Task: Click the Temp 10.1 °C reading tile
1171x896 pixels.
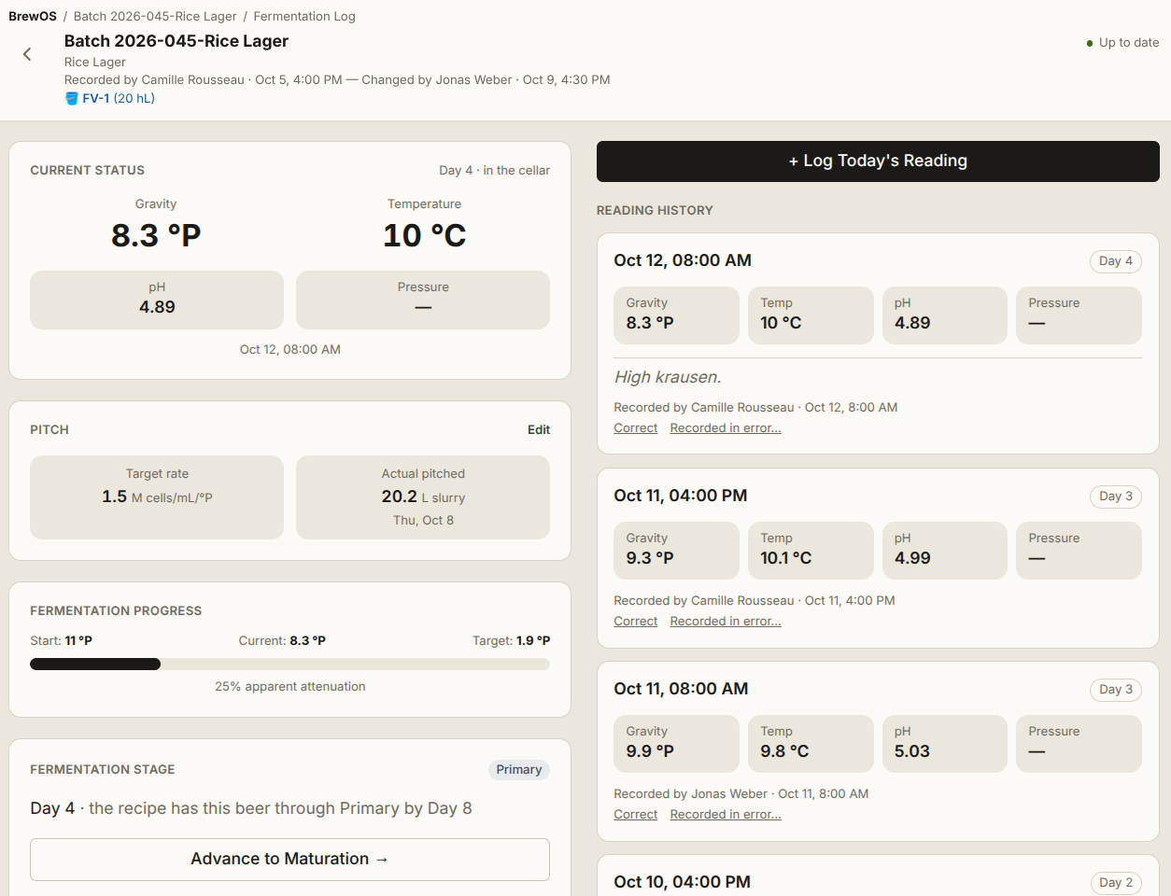Action: (x=811, y=551)
